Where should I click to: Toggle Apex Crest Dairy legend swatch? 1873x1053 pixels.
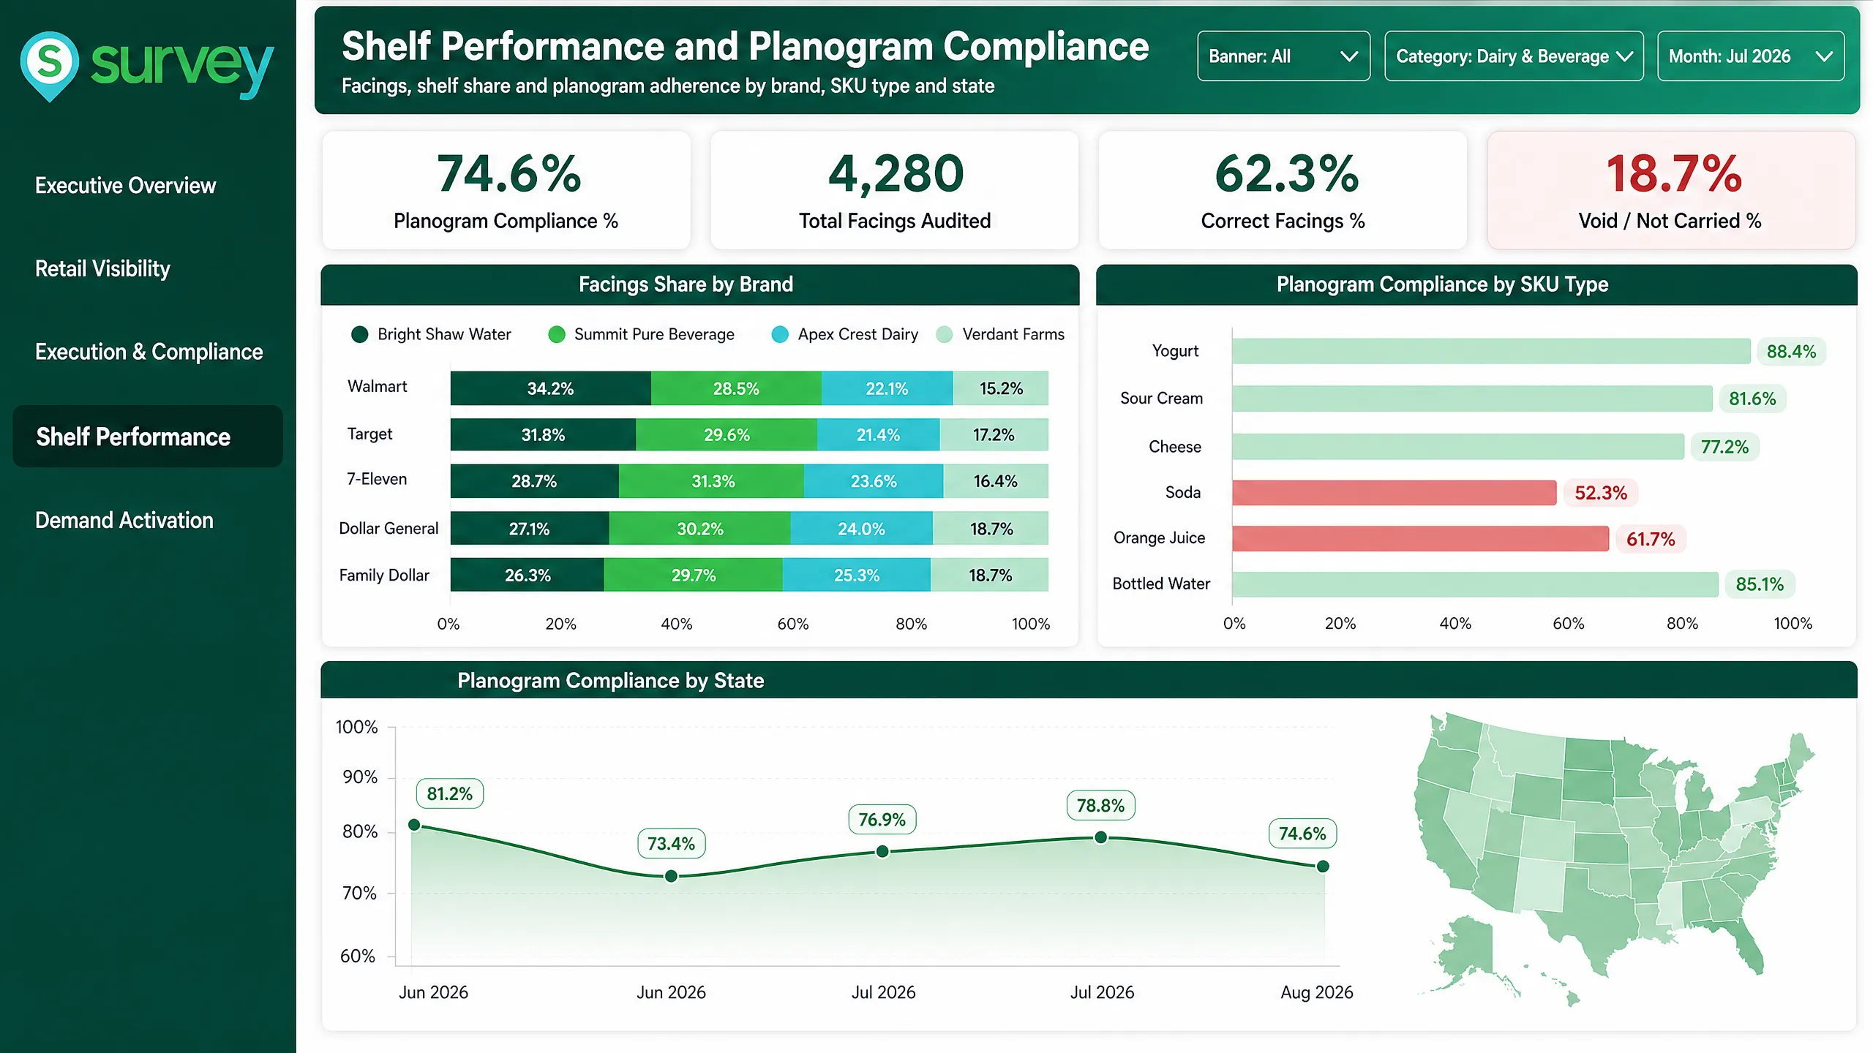(780, 334)
